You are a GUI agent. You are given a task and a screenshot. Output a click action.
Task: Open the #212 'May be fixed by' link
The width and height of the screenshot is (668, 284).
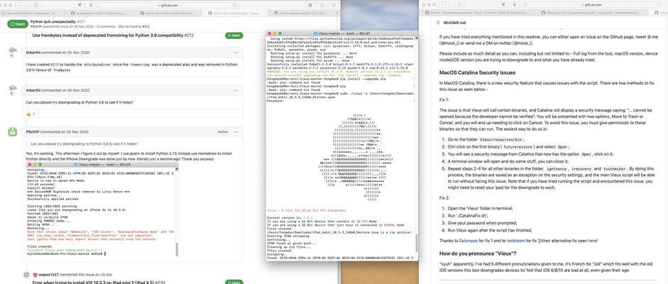146,26
